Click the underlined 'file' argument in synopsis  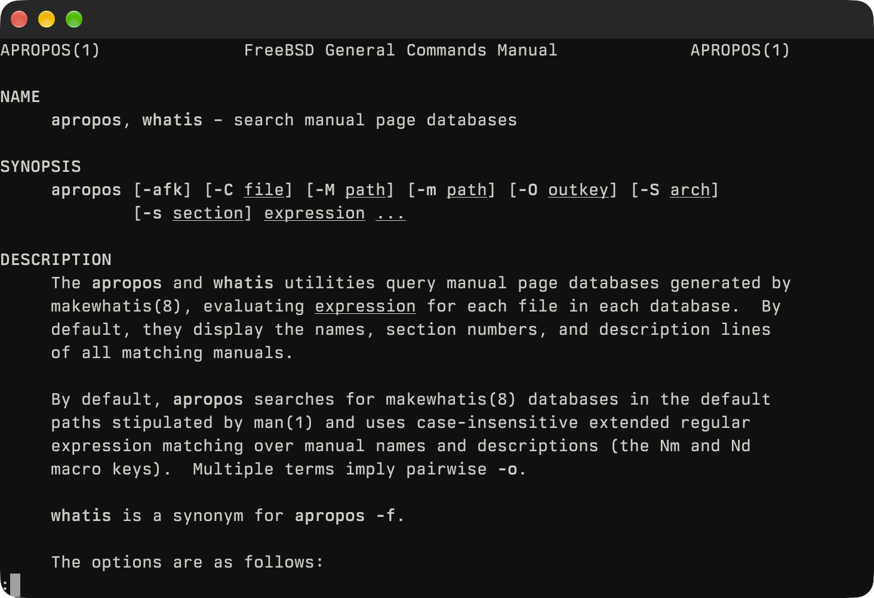tap(264, 190)
